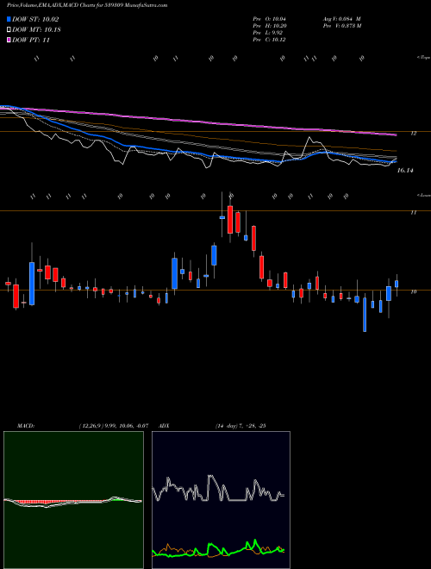Image resolution: width=431 pixels, height=569 pixels.
Task: Open the dark blue ADX indicator panel
Action: tap(221, 500)
